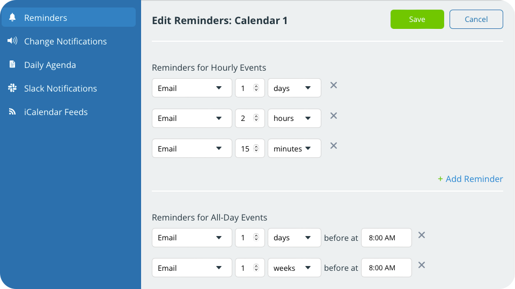
Task: Open the weeks unit dropdown
Action: 294,268
